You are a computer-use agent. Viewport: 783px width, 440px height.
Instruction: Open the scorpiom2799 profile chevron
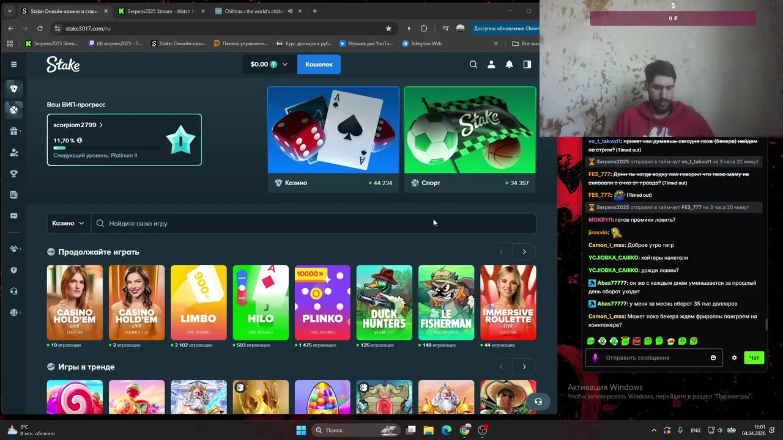(101, 125)
